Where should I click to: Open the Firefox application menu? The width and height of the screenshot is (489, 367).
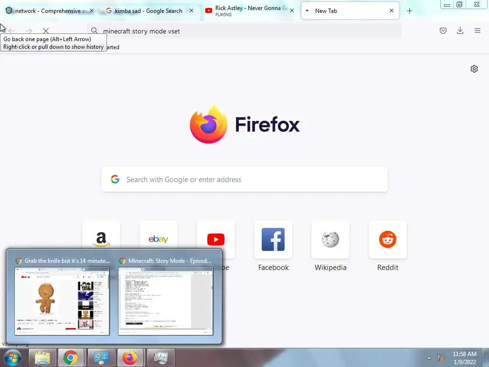pyautogui.click(x=478, y=31)
